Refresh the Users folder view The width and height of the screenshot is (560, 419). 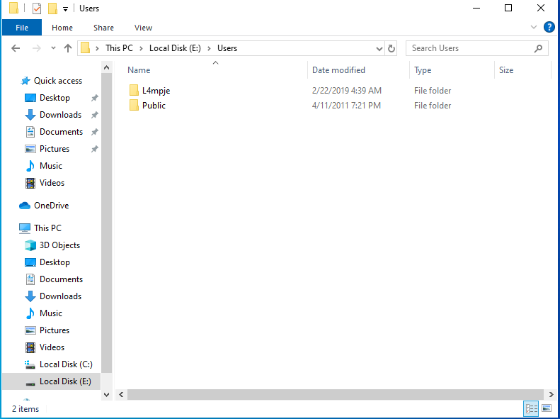[392, 49]
